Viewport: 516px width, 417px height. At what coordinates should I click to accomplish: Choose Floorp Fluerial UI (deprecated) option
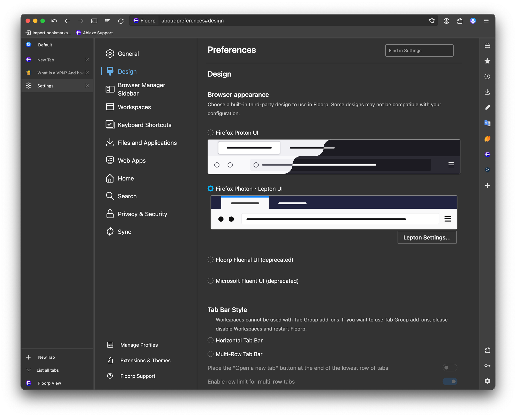(x=211, y=259)
